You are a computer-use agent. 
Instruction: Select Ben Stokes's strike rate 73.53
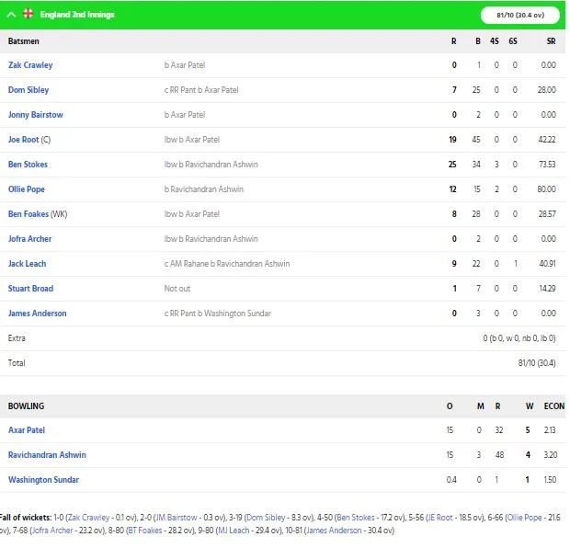(547, 165)
